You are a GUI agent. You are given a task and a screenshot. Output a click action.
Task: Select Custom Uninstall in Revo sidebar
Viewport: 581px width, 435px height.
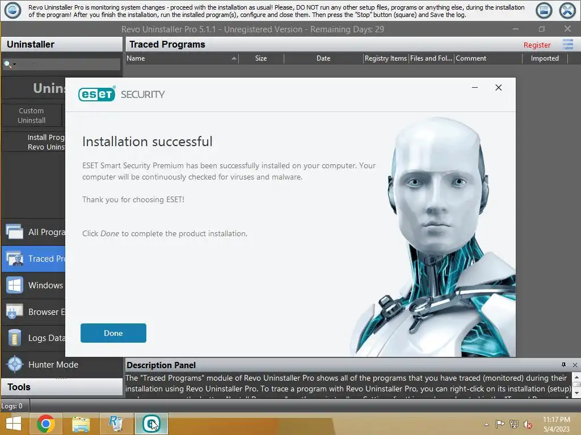click(32, 116)
